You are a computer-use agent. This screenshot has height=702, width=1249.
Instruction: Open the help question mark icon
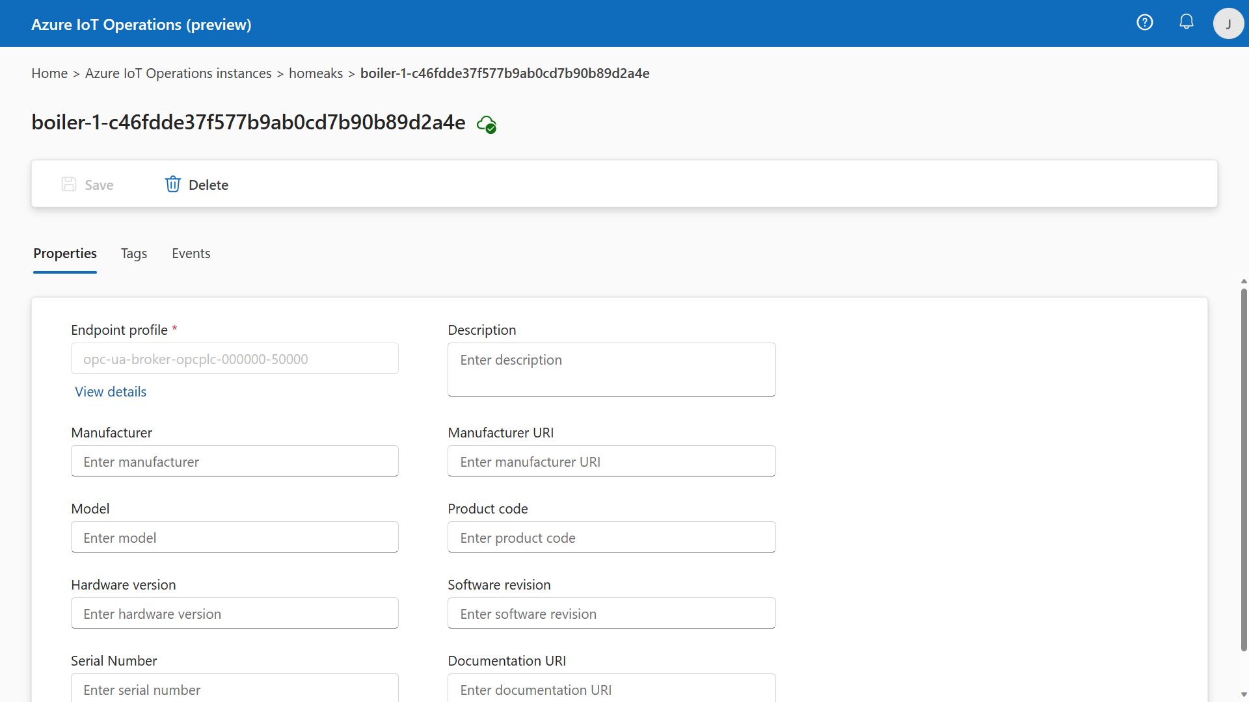1145,23
